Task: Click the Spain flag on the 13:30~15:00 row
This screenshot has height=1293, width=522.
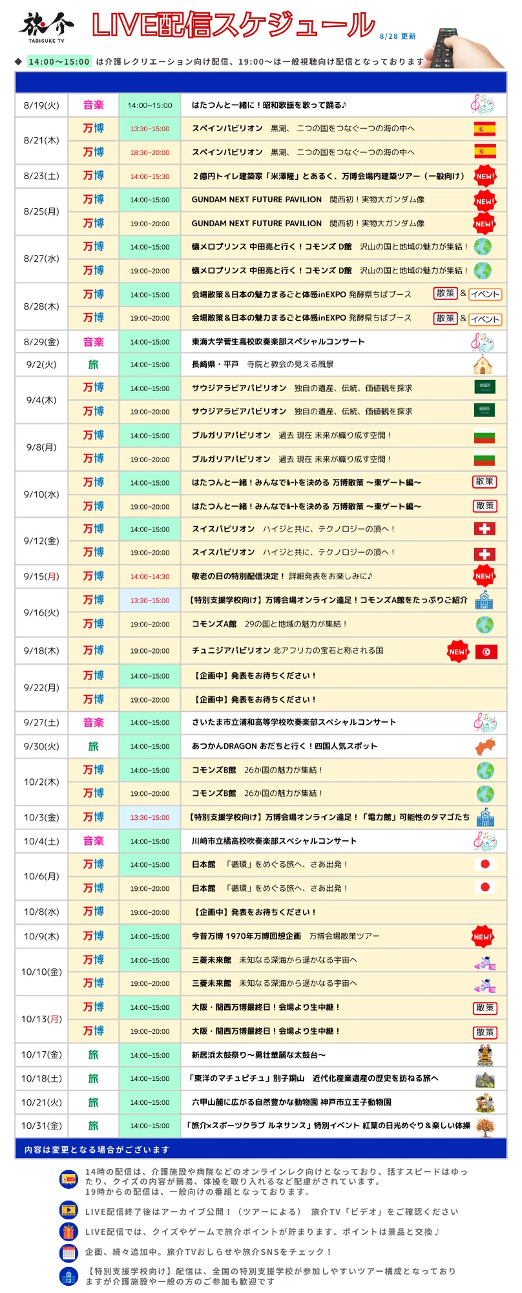Action: click(485, 129)
